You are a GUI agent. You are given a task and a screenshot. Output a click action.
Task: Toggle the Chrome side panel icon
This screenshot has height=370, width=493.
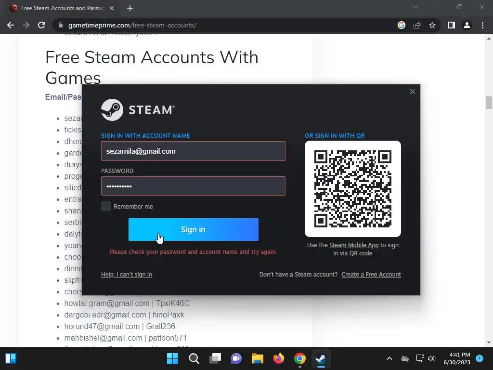tap(452, 25)
